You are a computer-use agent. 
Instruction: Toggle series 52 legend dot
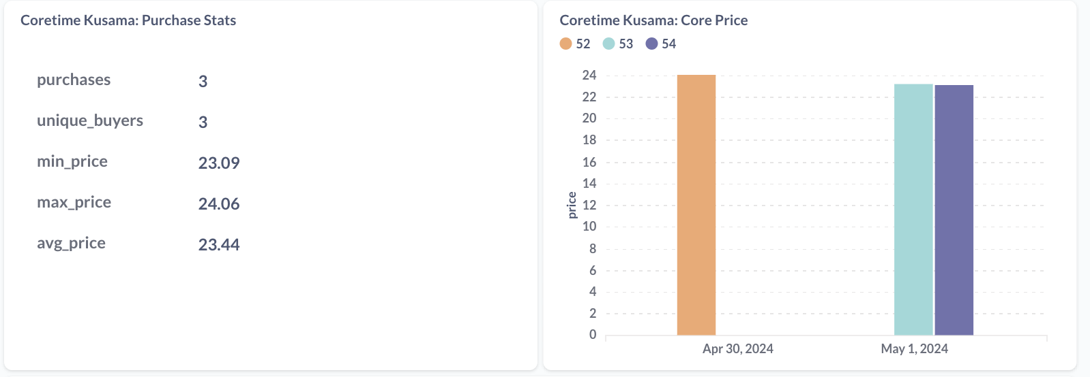(x=565, y=44)
